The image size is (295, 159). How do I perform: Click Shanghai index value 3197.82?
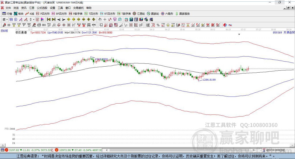click(14, 150)
